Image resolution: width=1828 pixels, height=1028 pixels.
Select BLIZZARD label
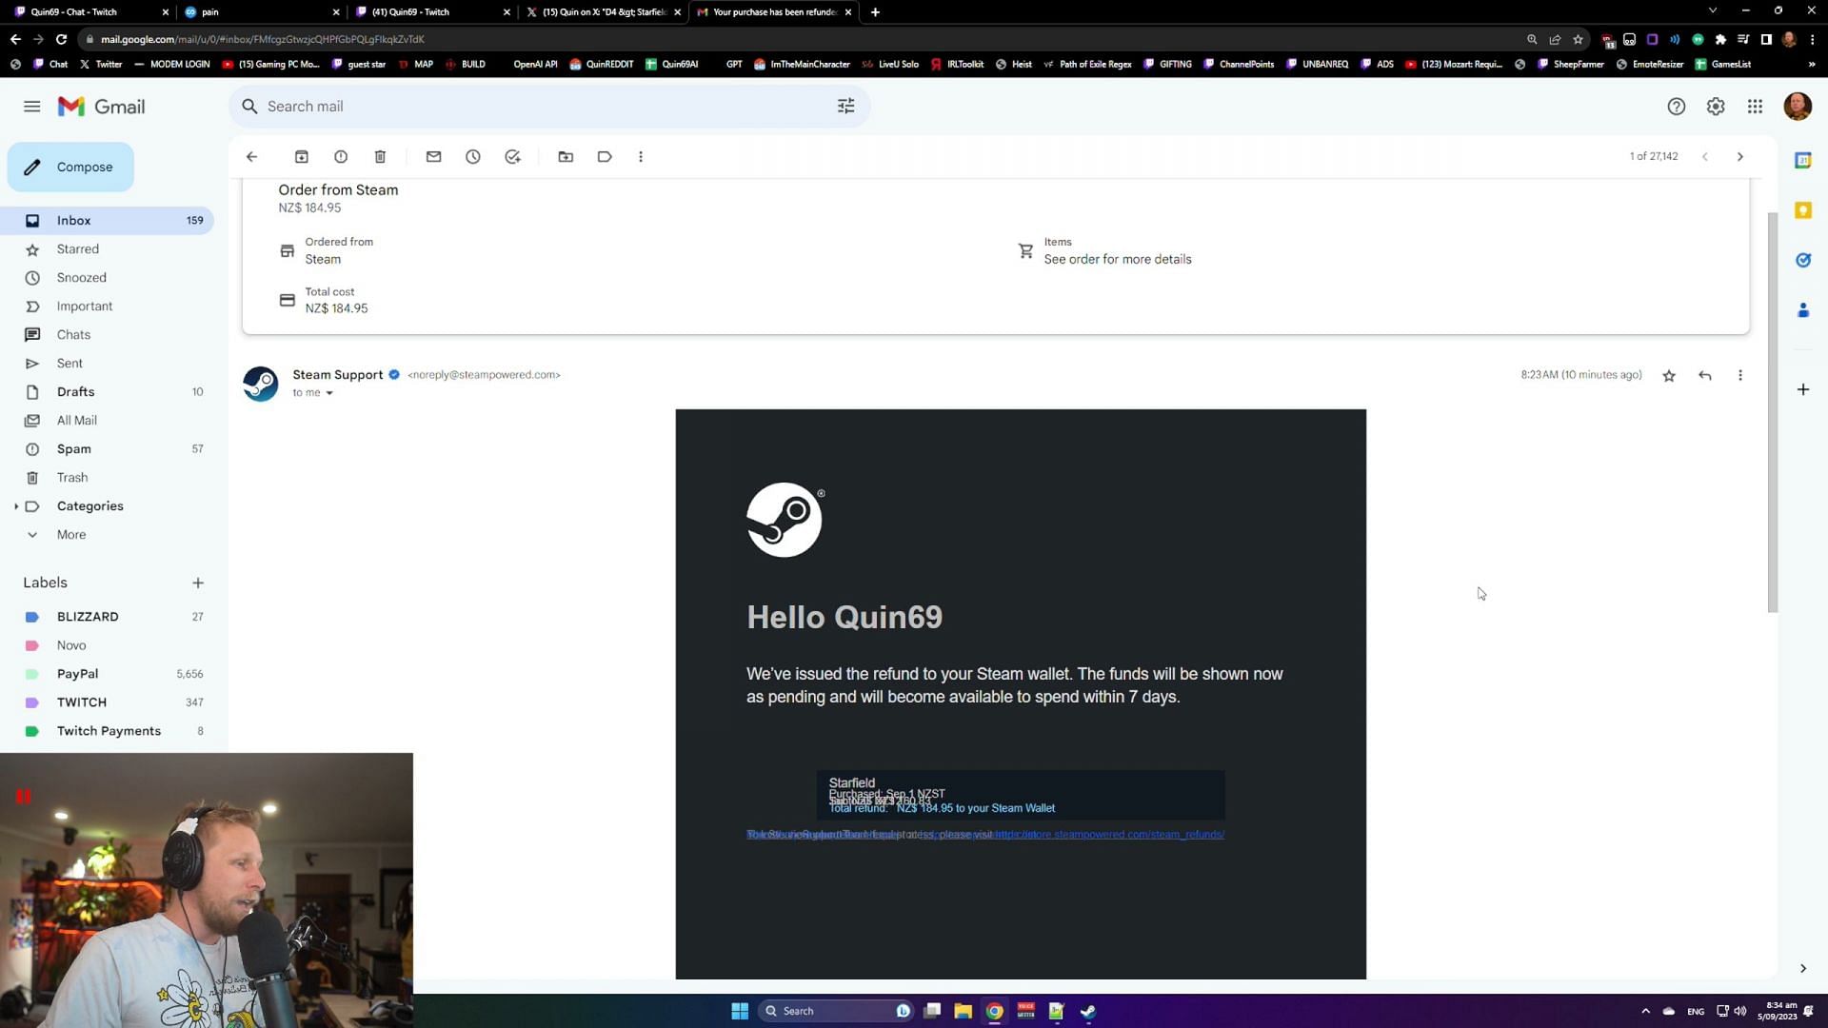107,617
